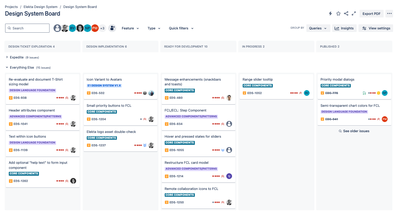Open the board share icon

(346, 13)
